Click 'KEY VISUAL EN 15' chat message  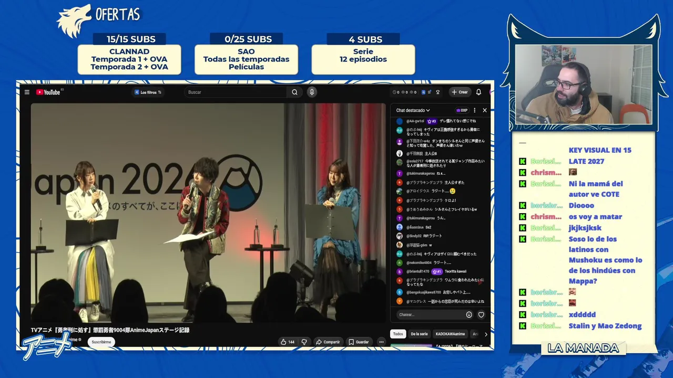click(600, 150)
